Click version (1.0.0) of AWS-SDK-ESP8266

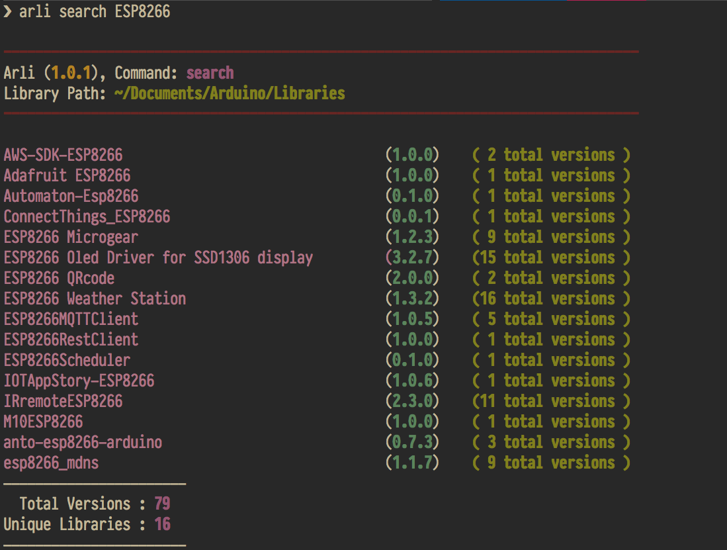412,155
